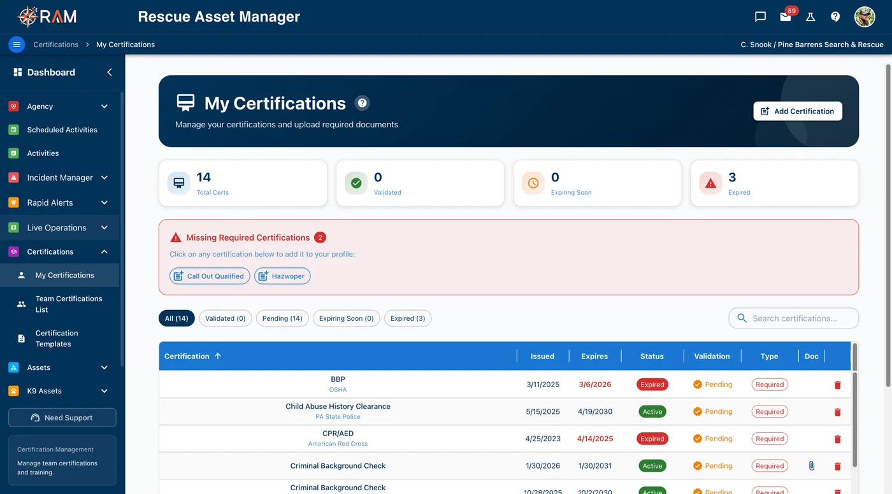Click the Rapid Alerts sidebar icon
892x494 pixels.
point(13,202)
